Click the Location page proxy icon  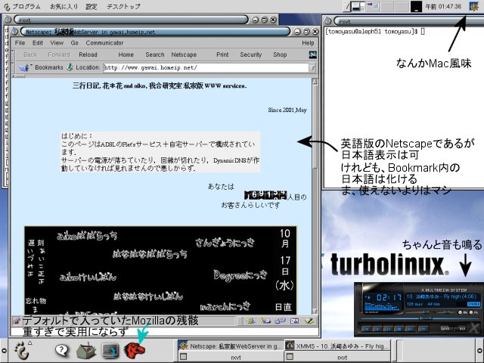tap(70, 67)
